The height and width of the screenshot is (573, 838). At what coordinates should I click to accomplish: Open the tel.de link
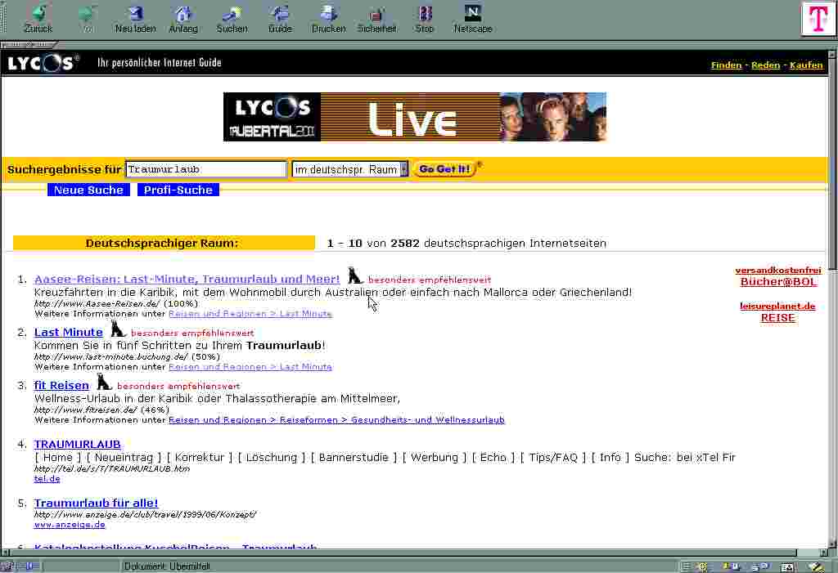coord(47,478)
